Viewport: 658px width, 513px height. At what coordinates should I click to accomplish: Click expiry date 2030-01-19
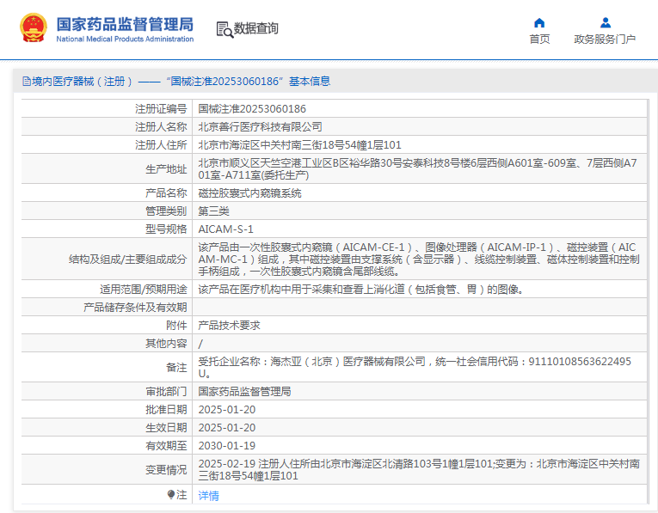[x=227, y=445]
